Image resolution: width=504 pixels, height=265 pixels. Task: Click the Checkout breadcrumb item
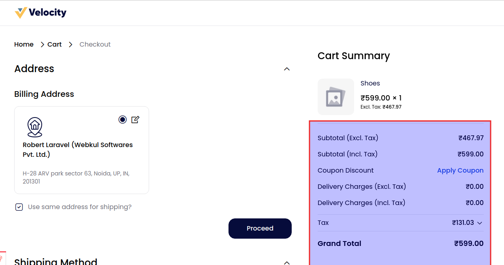(95, 45)
